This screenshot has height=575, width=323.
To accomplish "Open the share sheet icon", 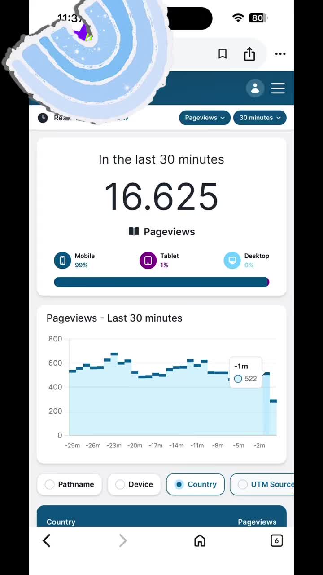I will point(249,54).
